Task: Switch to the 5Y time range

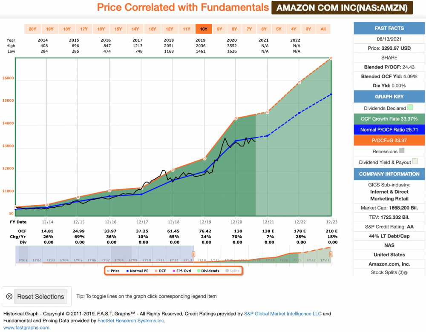Action: tap(279, 29)
